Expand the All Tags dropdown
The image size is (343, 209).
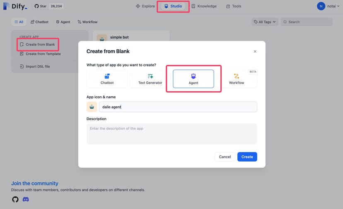265,22
